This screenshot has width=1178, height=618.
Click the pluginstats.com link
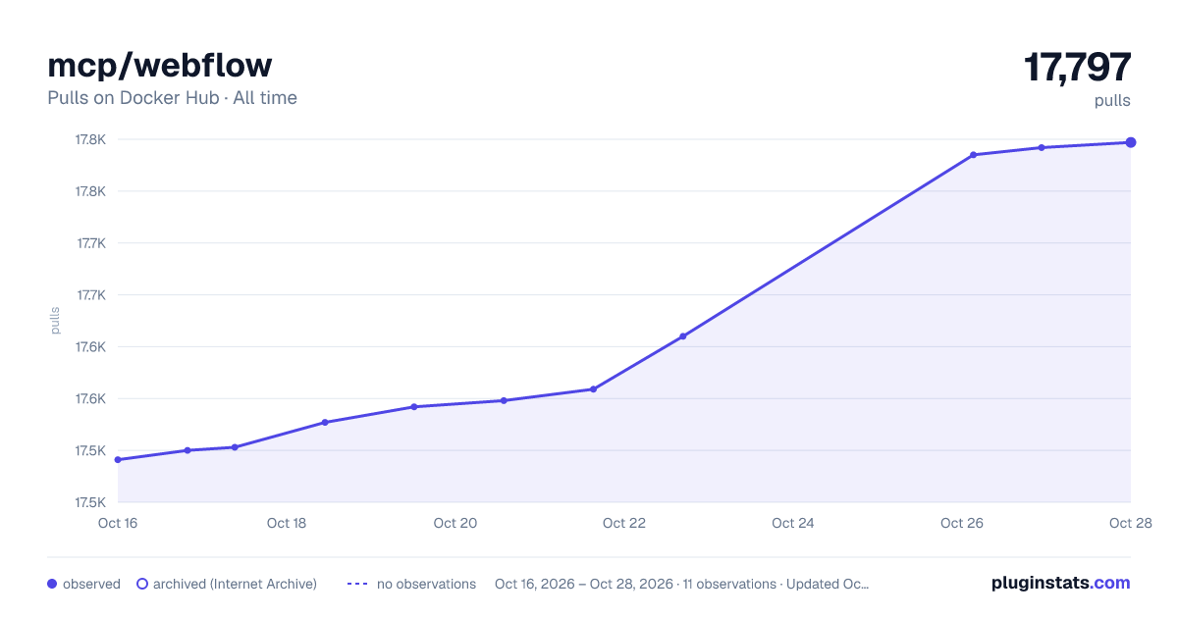click(1060, 583)
